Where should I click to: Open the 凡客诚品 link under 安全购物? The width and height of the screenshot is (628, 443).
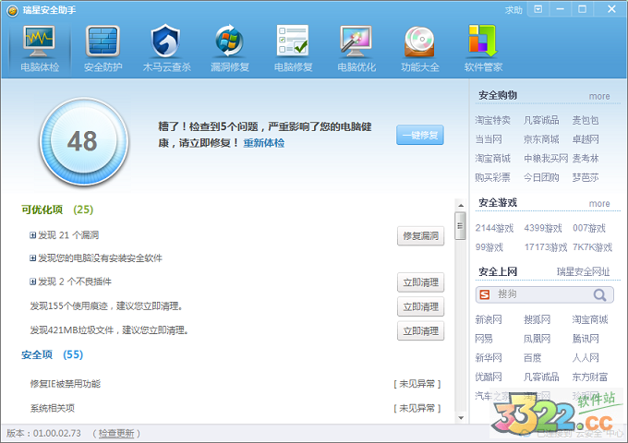click(541, 120)
